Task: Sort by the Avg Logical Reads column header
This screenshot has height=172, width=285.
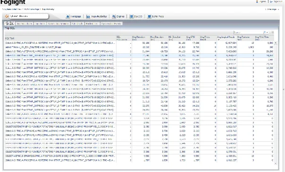Action: click(x=227, y=38)
